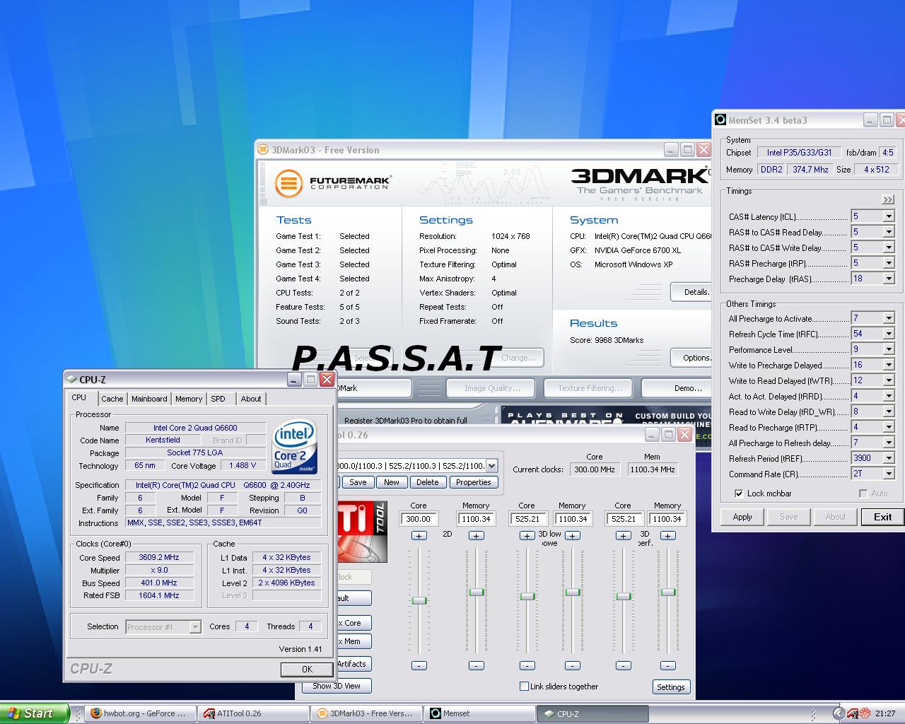Click the 2D Core clock field 300.00

coord(419,519)
